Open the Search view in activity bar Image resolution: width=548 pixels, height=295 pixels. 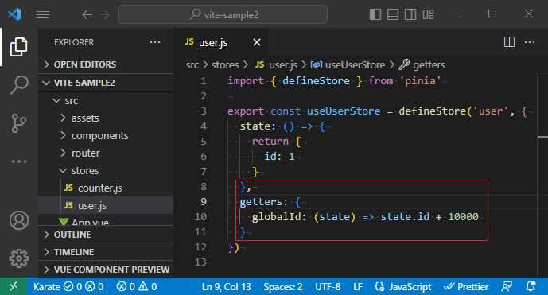(x=19, y=85)
